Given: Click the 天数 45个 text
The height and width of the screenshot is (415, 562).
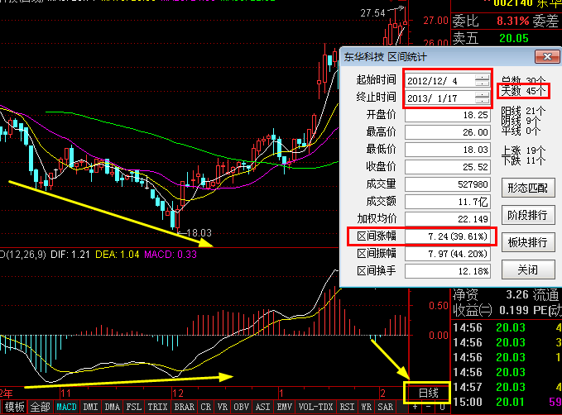Looking at the screenshot, I should pos(523,91).
